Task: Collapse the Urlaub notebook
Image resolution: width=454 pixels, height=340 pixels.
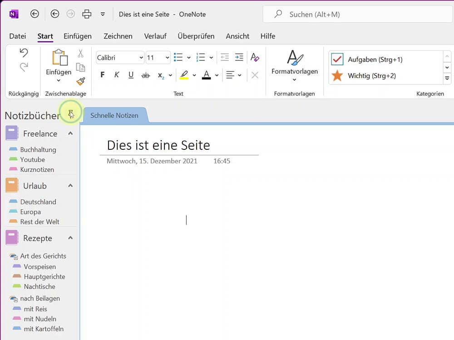Action: point(70,186)
